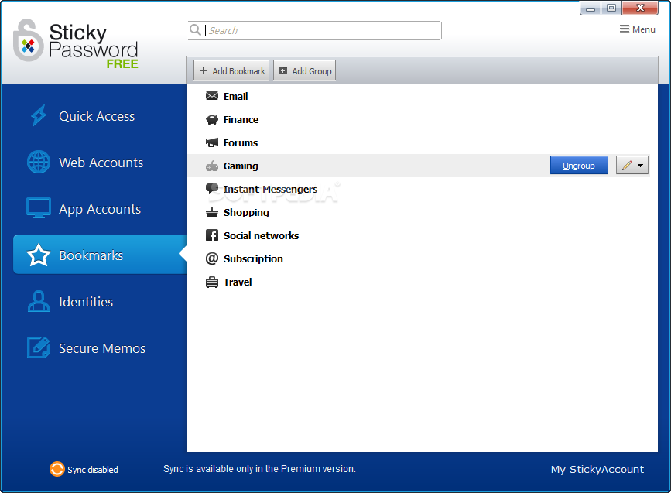Click the Finance piggy bank icon
Image resolution: width=671 pixels, height=493 pixels.
(212, 119)
